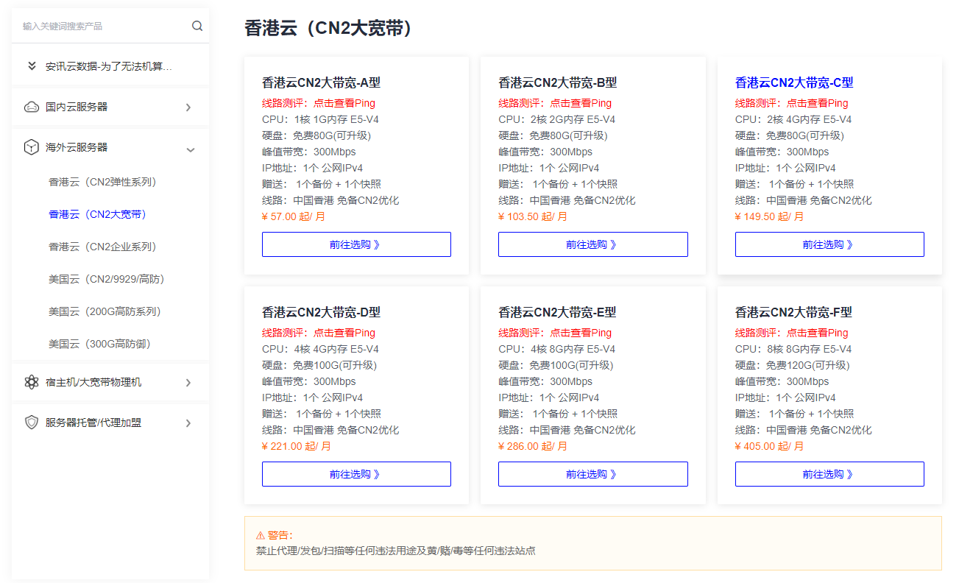Click 前往选购 button for A型 plan
The image size is (959, 583).
356,244
